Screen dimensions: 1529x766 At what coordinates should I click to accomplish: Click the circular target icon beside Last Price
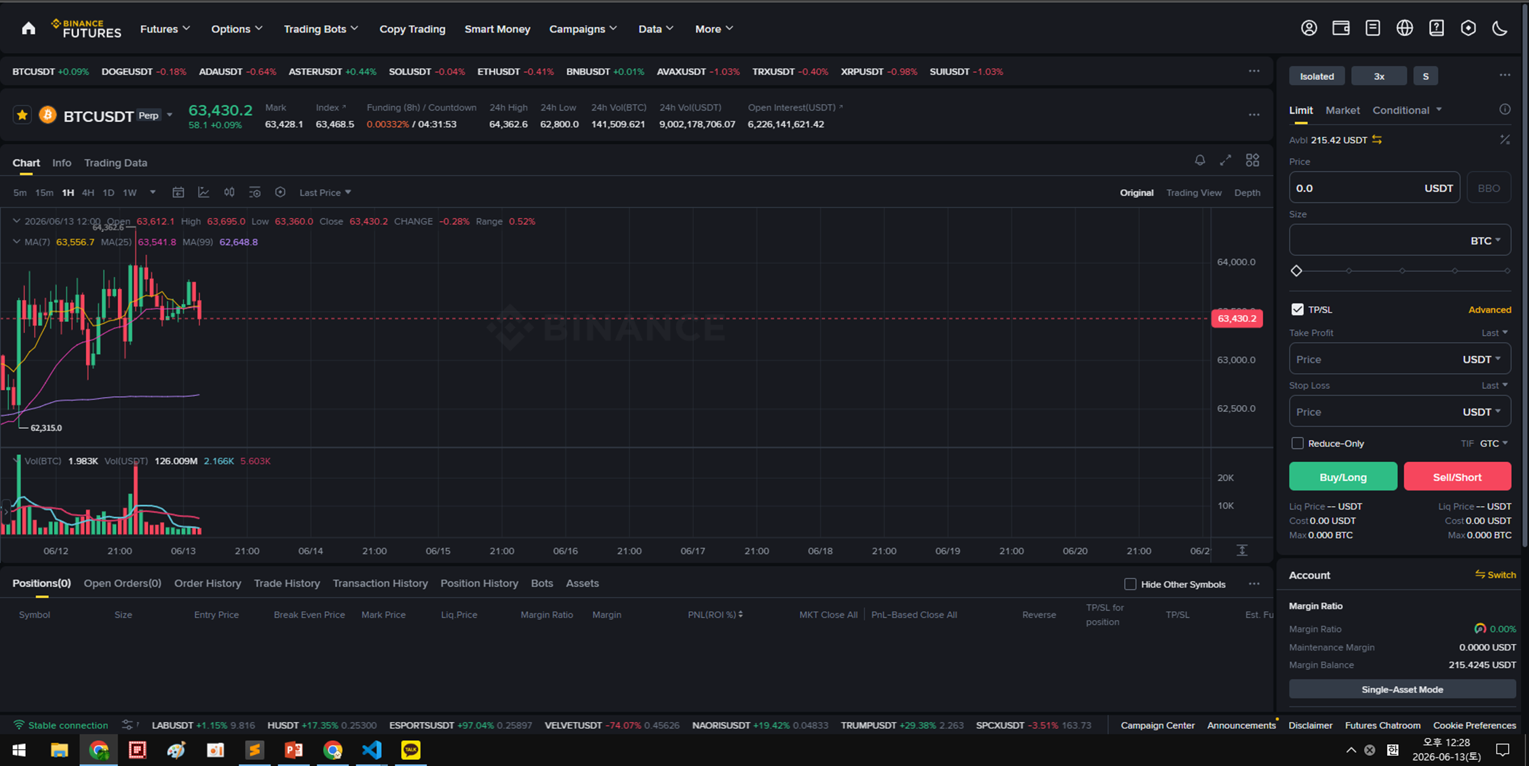(x=280, y=193)
